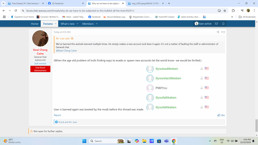Viewport: 258px width, 145px height.
Task: Click the share icon on post #19
Action: 218,32
